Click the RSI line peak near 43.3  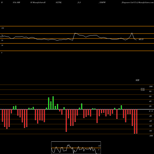click(132, 33)
